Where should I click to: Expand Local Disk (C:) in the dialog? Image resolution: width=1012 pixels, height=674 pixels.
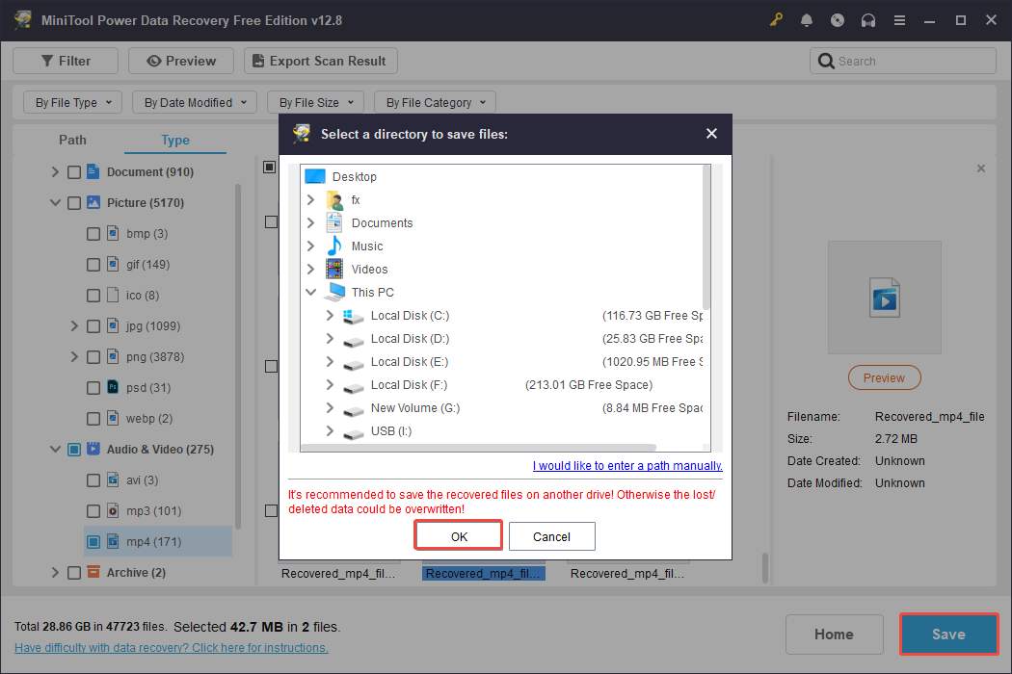pyautogui.click(x=332, y=315)
